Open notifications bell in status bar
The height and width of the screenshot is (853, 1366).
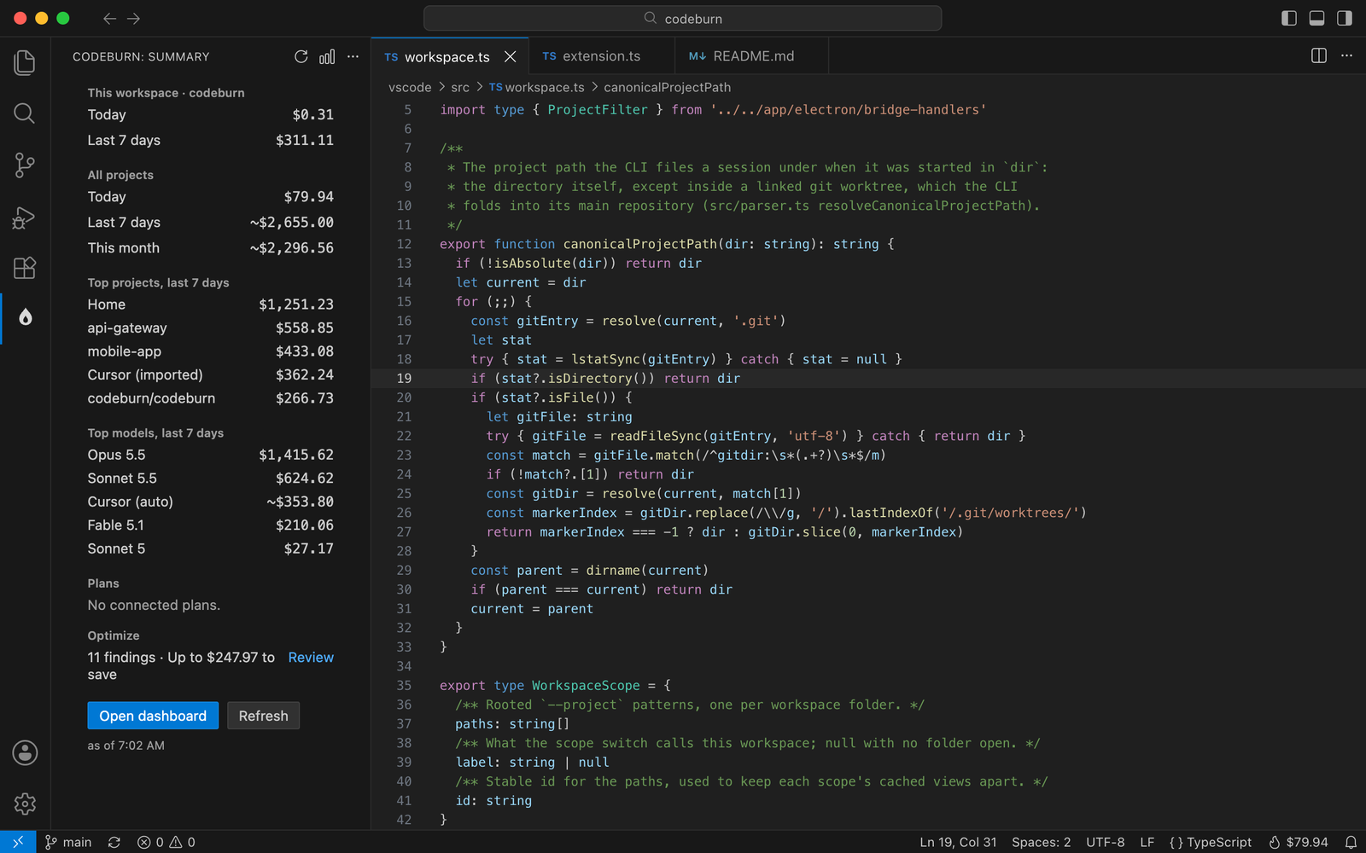click(x=1351, y=842)
